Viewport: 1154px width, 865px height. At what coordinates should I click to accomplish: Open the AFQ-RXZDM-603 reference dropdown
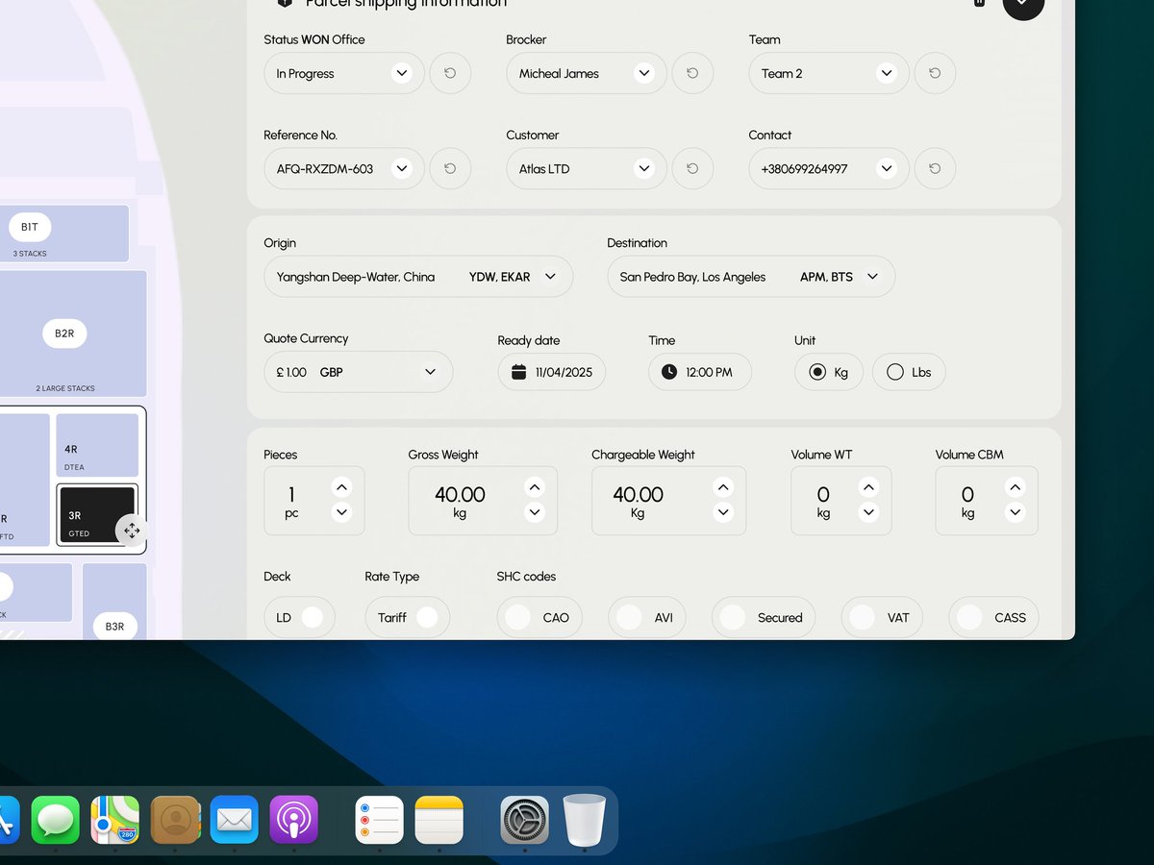(x=344, y=168)
